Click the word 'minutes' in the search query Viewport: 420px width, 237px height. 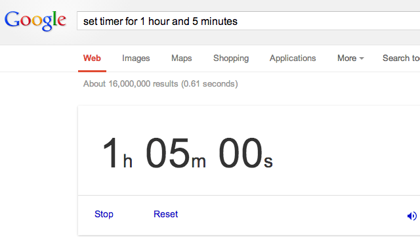click(x=219, y=21)
